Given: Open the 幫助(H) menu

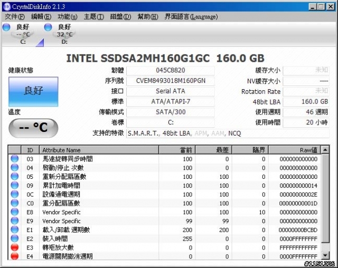Looking at the screenshot, I should click(148, 16).
